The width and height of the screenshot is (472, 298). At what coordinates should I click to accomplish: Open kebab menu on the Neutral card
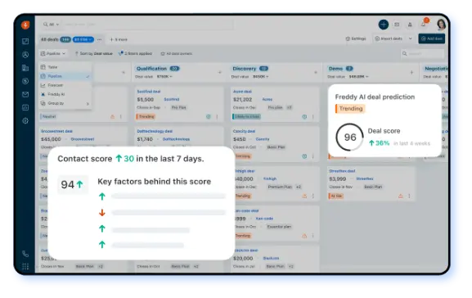coord(121,116)
